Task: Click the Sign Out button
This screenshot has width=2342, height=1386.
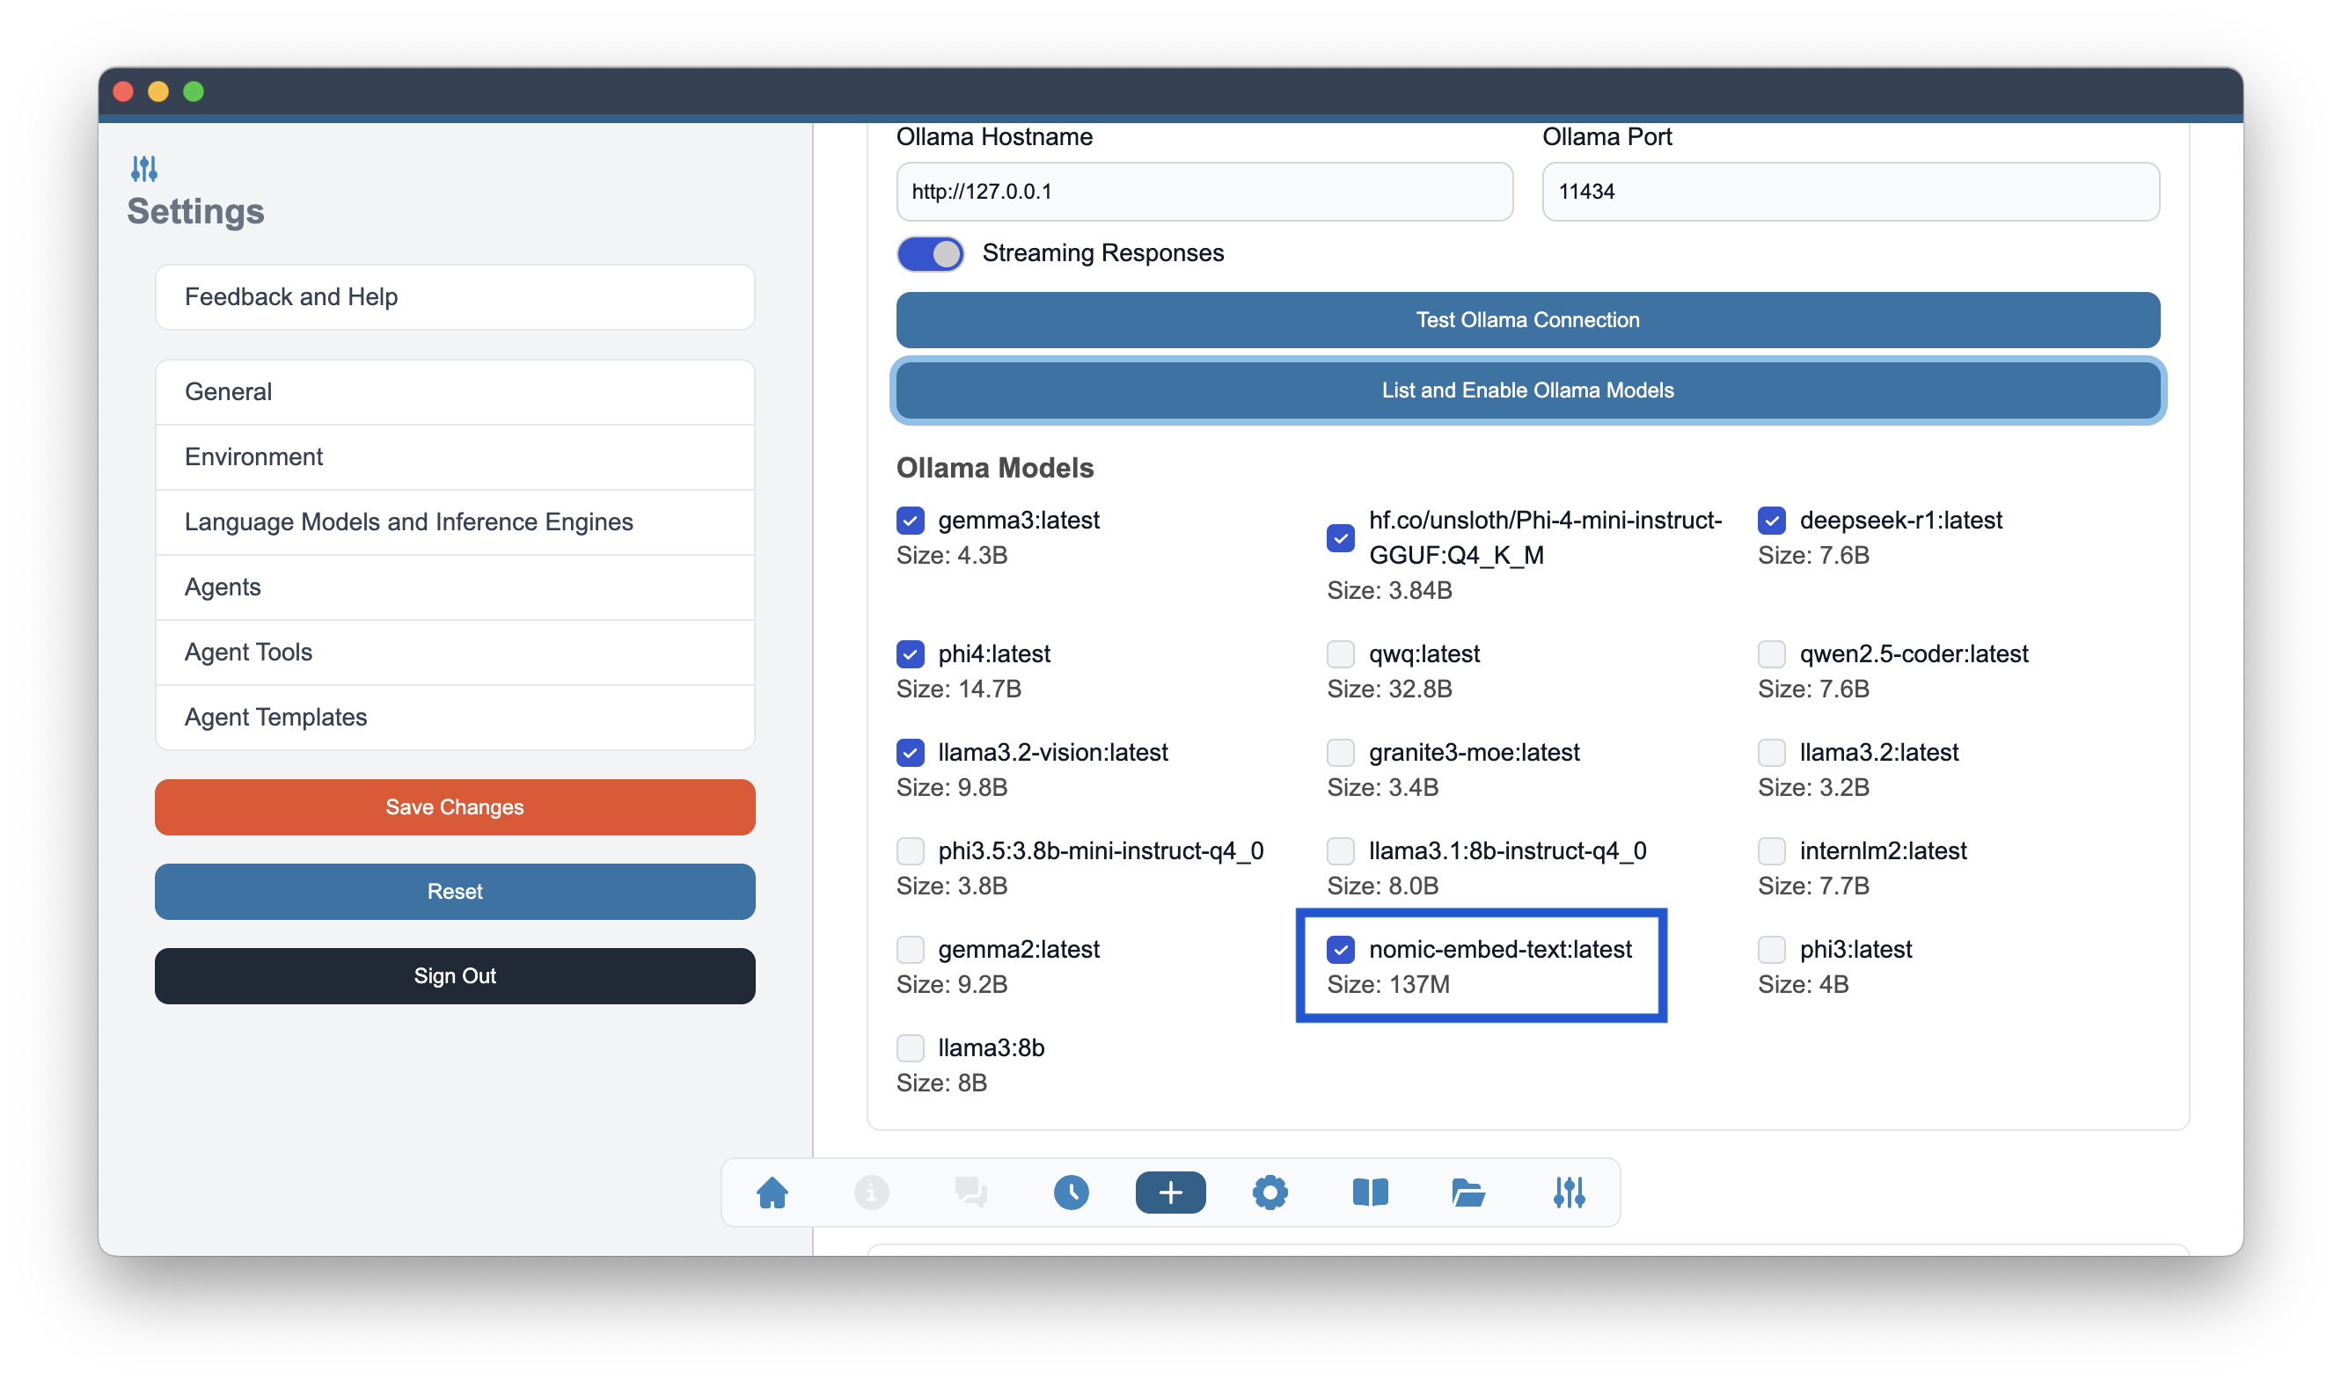Action: click(x=455, y=976)
